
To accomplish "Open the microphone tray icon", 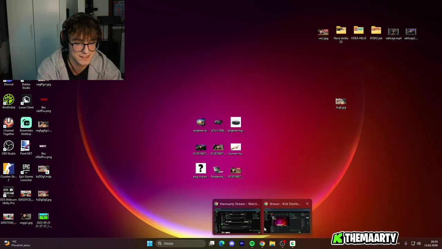I will (406, 243).
